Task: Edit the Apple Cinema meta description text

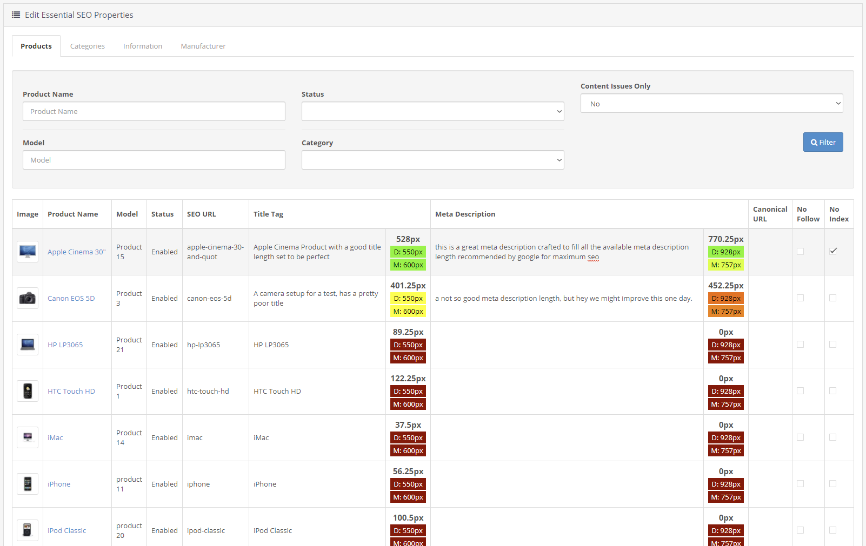Action: pos(562,252)
